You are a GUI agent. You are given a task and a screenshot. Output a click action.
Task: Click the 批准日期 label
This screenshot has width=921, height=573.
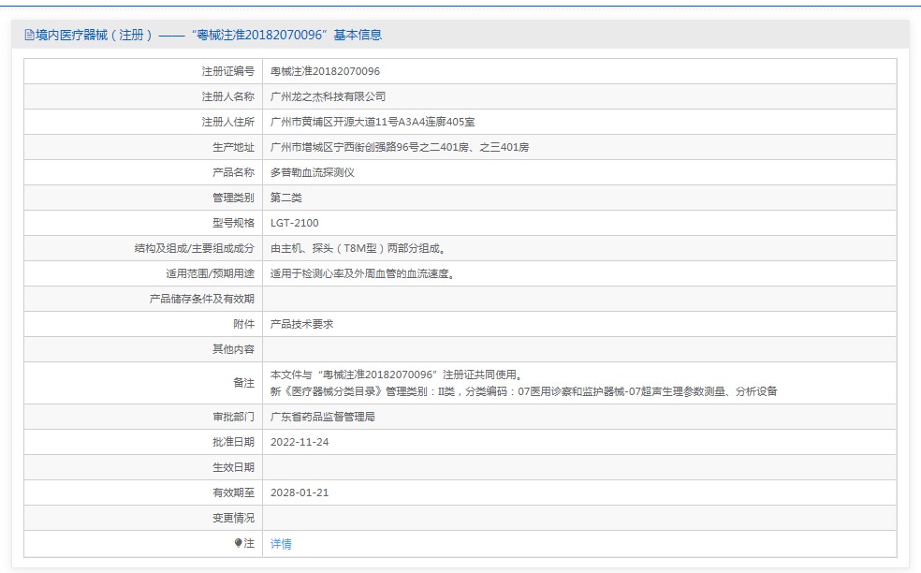233,442
